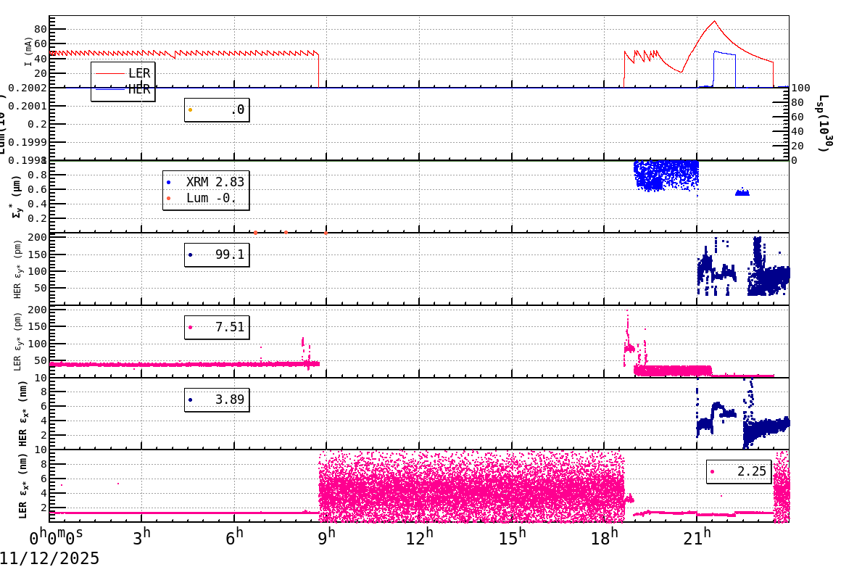Click the '2.25' legend value box

(739, 471)
